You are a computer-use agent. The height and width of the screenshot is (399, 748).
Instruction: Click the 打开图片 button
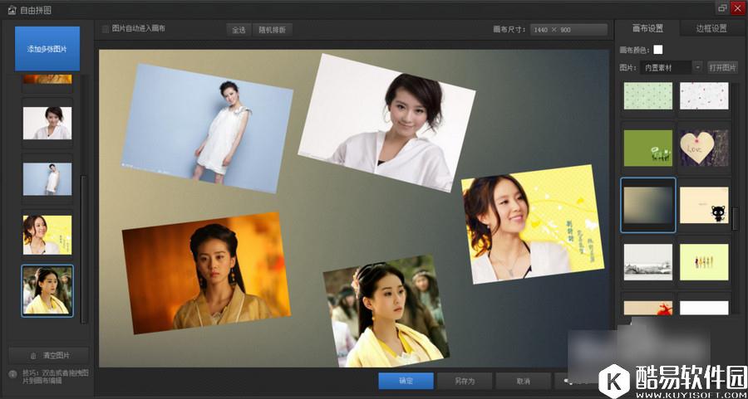tap(722, 67)
